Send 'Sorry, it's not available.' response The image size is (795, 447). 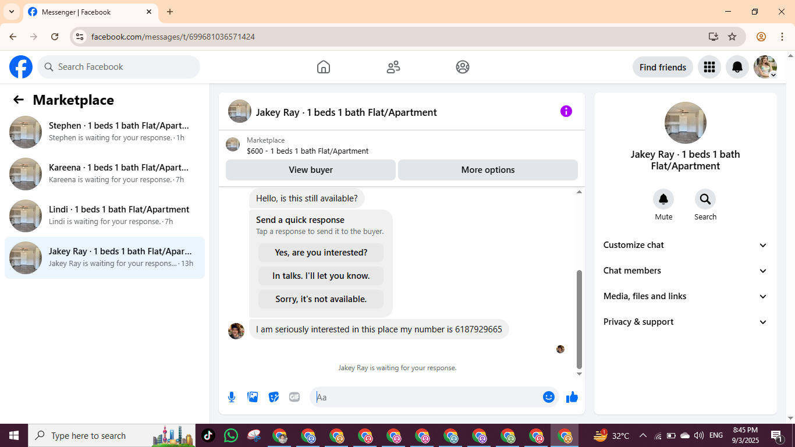click(x=321, y=299)
